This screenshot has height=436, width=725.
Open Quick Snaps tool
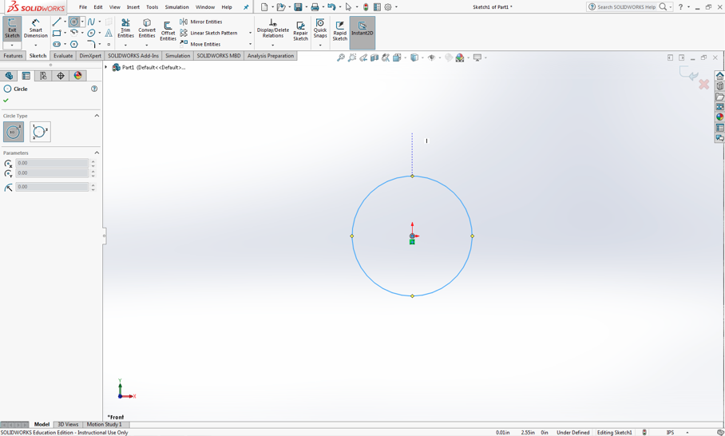coord(320,29)
